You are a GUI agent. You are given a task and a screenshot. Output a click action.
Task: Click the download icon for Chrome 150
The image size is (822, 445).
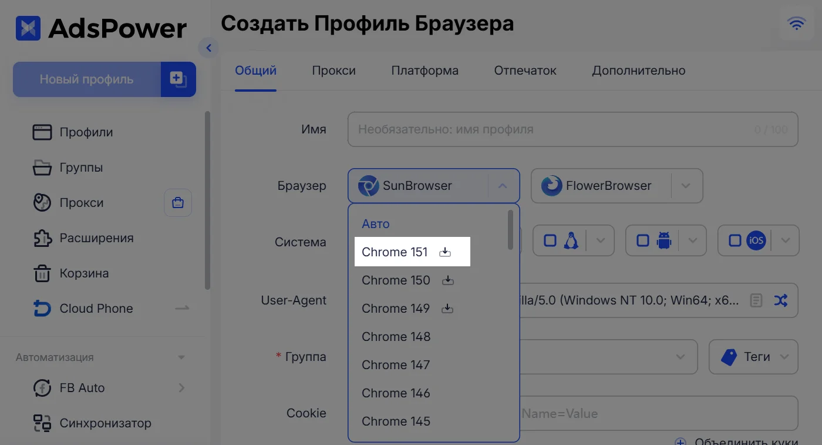[448, 280]
